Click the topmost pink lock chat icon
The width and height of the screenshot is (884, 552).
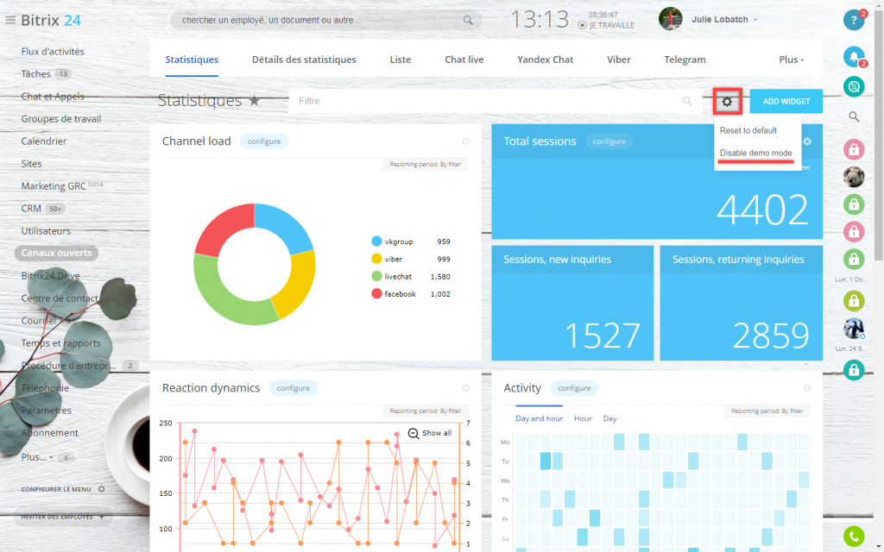tap(854, 150)
